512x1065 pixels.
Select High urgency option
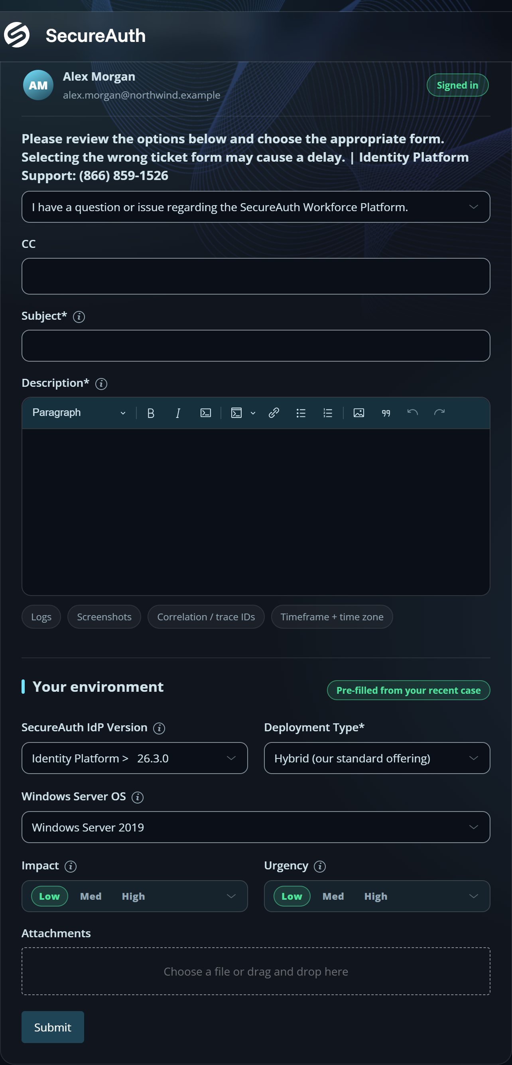(x=376, y=896)
